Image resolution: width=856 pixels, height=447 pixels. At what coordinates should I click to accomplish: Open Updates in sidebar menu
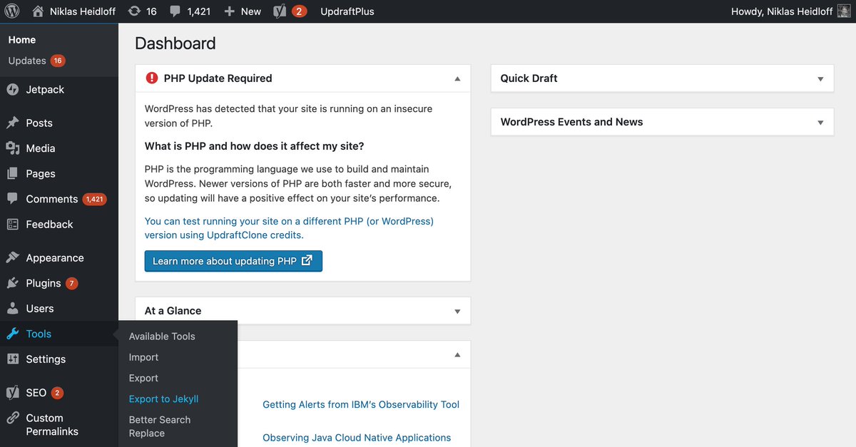pos(27,61)
